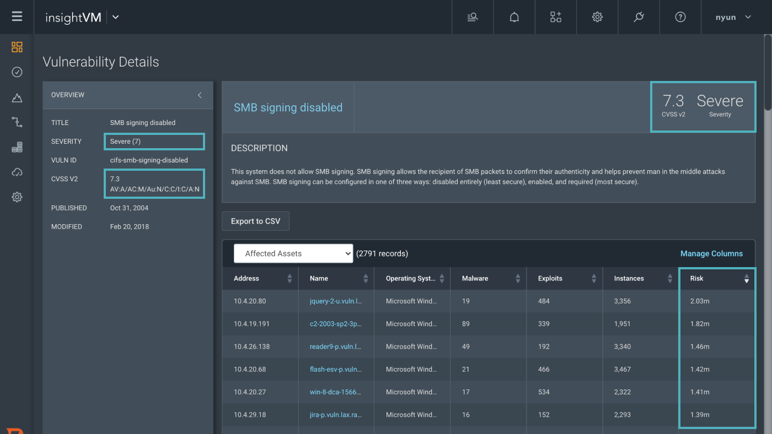
Task: Click address cell 10.4.20.27
Action: (250, 392)
